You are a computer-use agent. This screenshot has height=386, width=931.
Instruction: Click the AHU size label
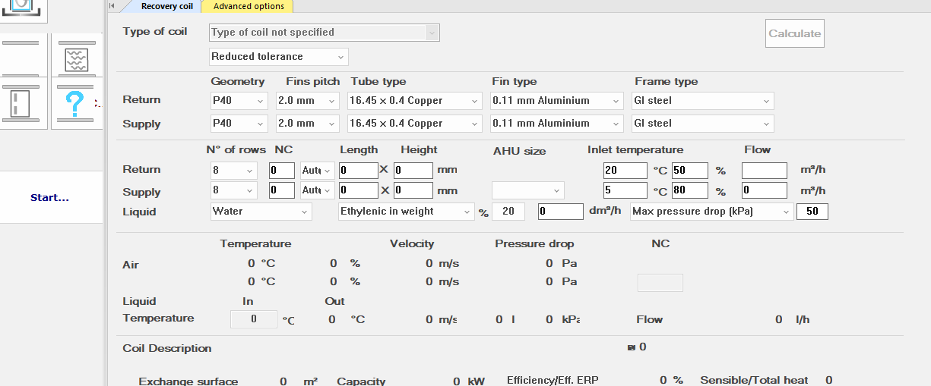pyautogui.click(x=520, y=151)
